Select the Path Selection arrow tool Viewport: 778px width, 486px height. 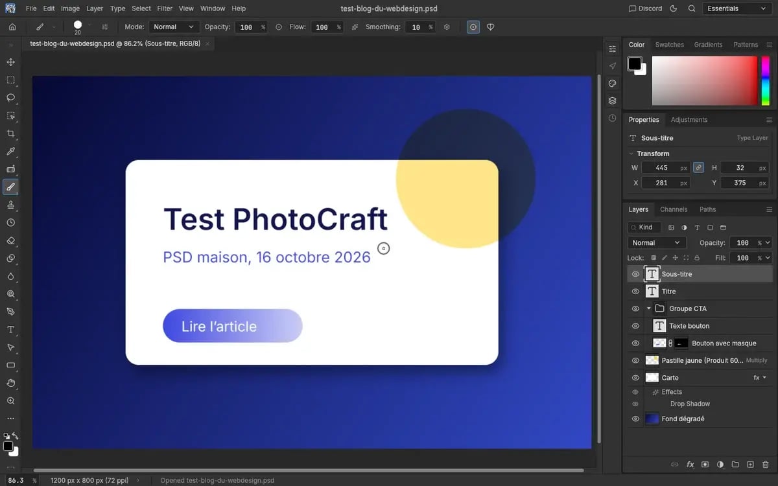(x=10, y=347)
